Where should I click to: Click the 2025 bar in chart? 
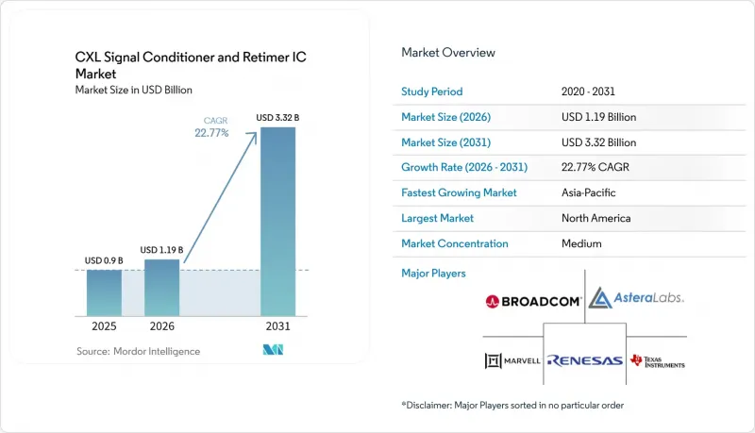tap(104, 293)
